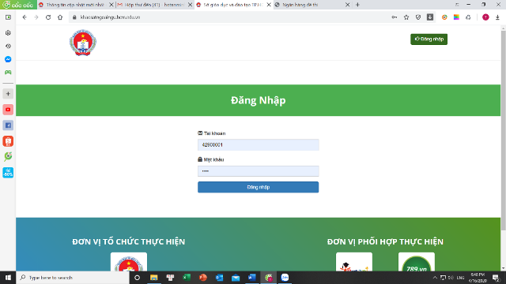506x284 pixels.
Task: Open the media download icon in the toolbar
Action: click(430, 17)
